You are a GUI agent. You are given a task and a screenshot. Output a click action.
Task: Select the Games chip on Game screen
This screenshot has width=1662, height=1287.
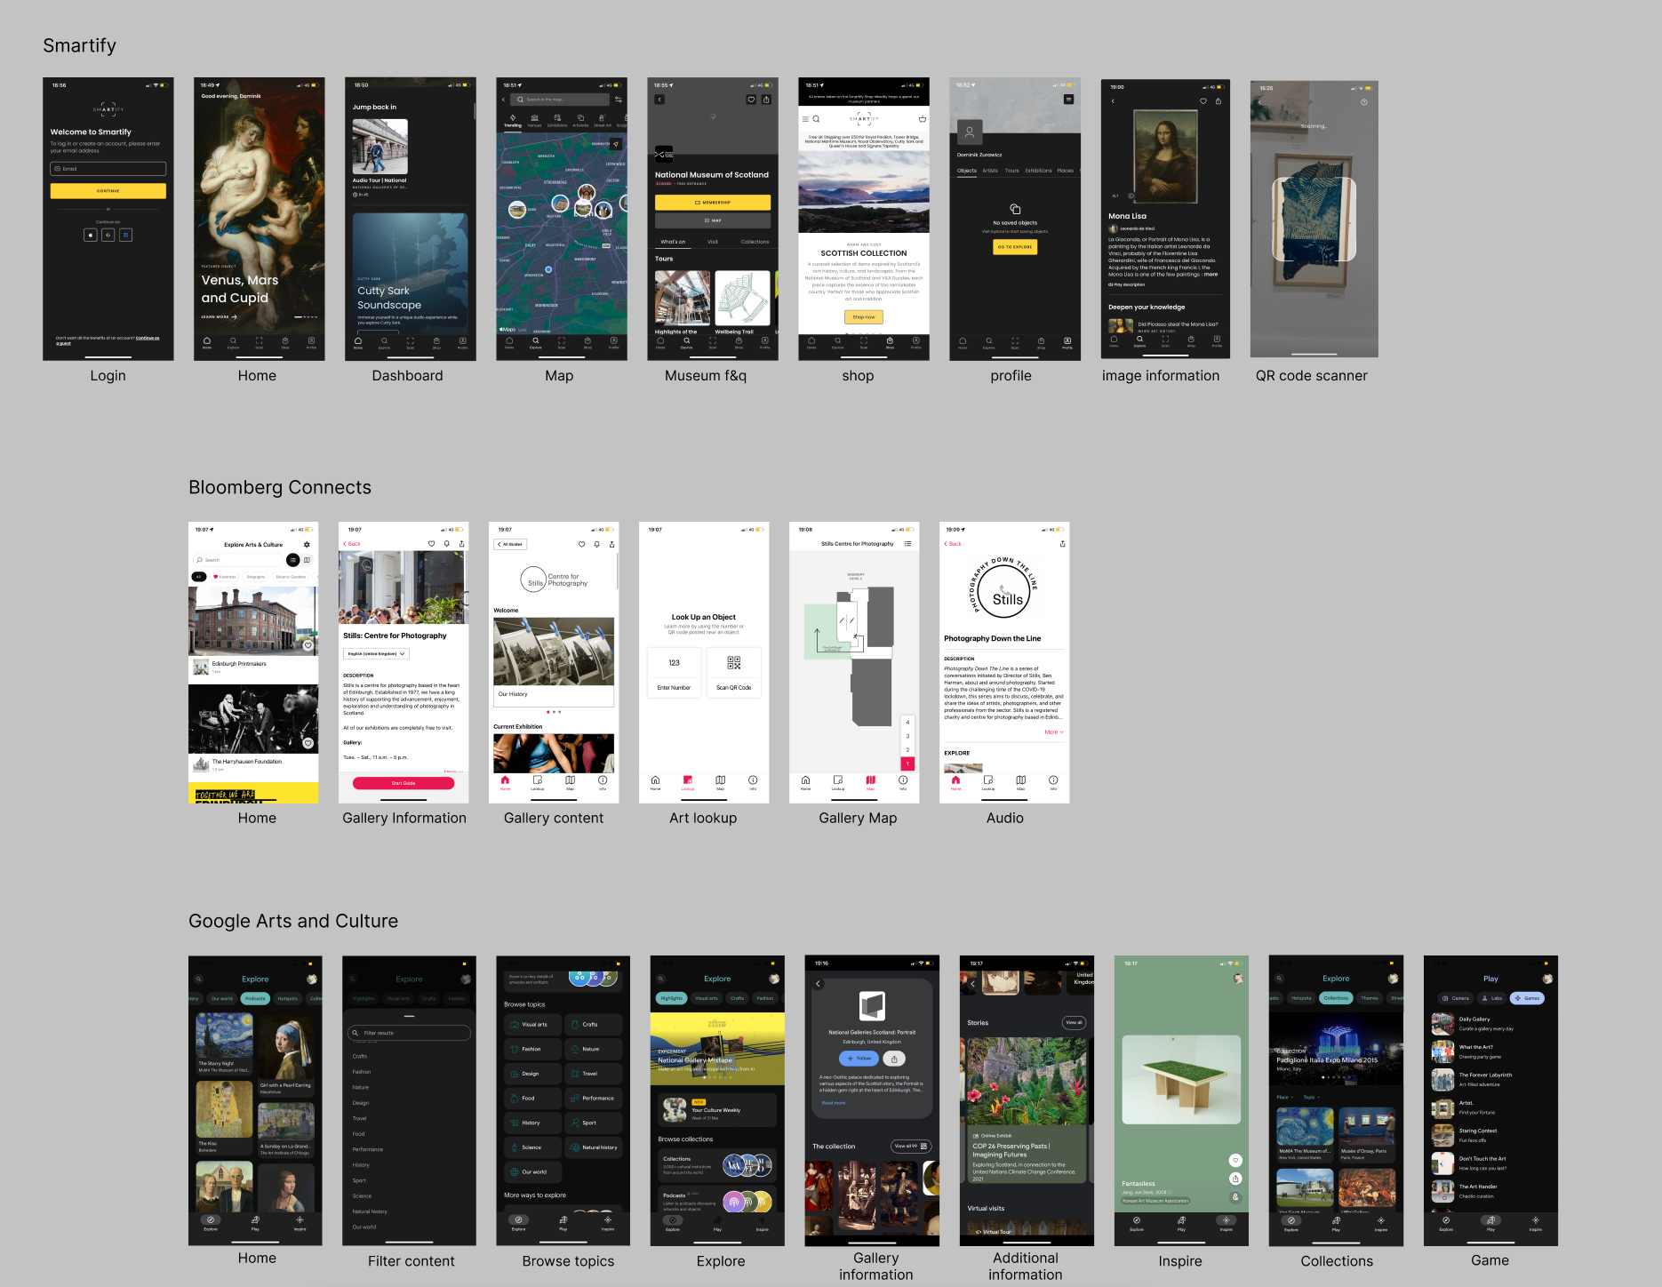[1528, 998]
